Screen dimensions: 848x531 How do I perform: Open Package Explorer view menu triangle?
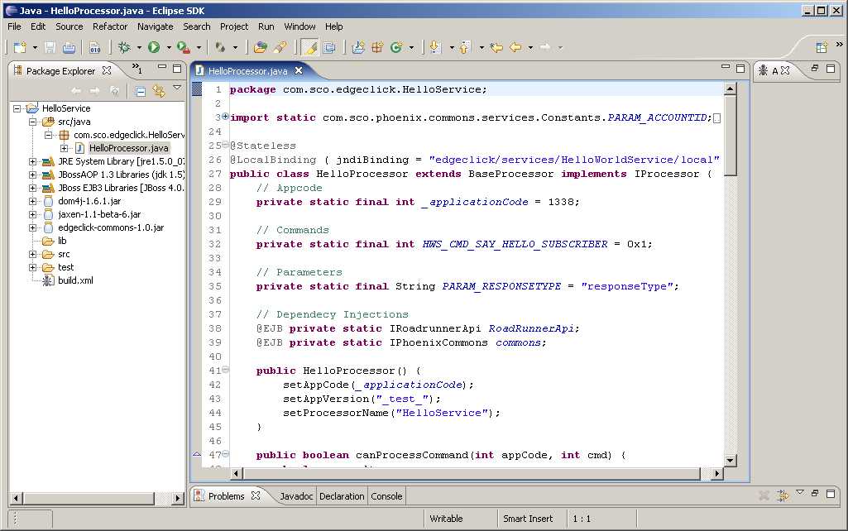tap(177, 87)
